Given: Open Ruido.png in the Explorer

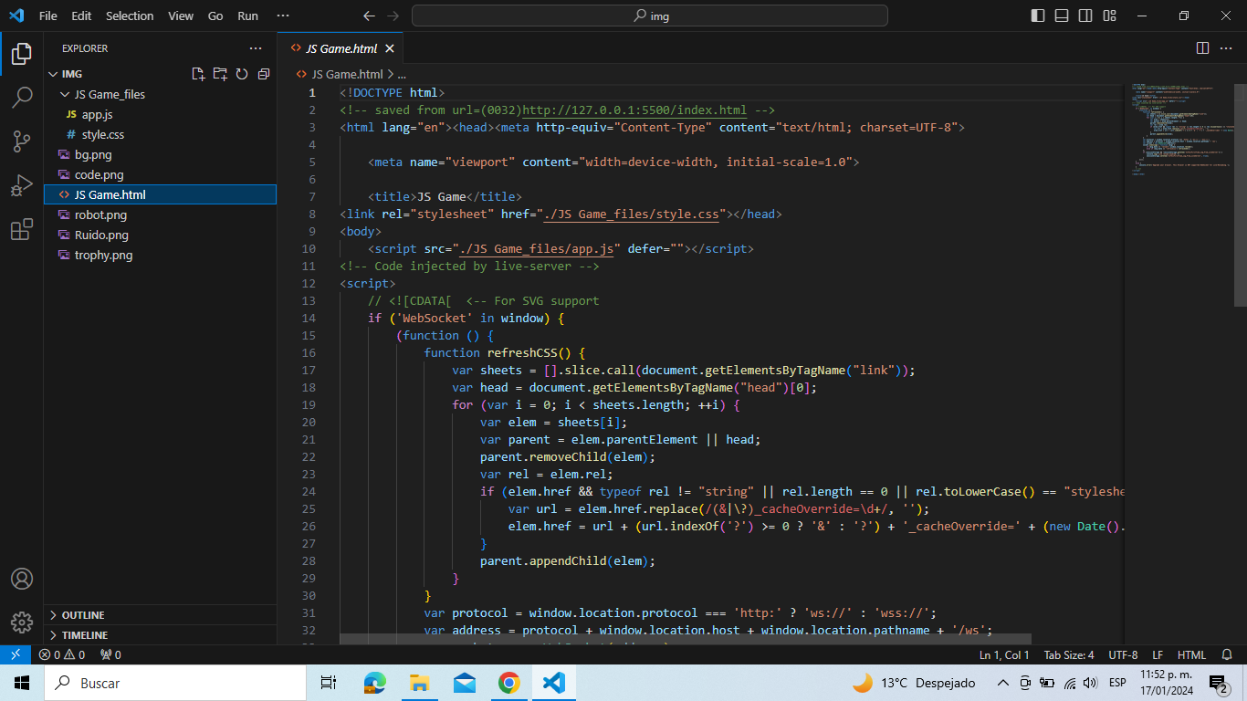Looking at the screenshot, I should pyautogui.click(x=160, y=235).
